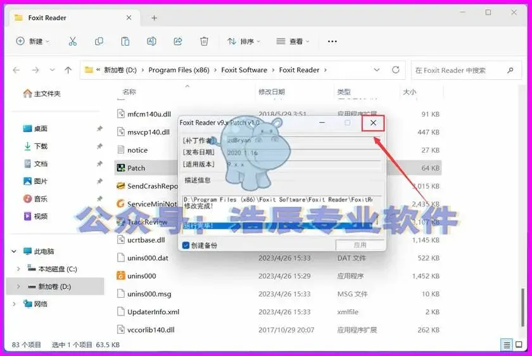Click Foxit Software breadcrumb
The image size is (532, 356).
click(244, 70)
